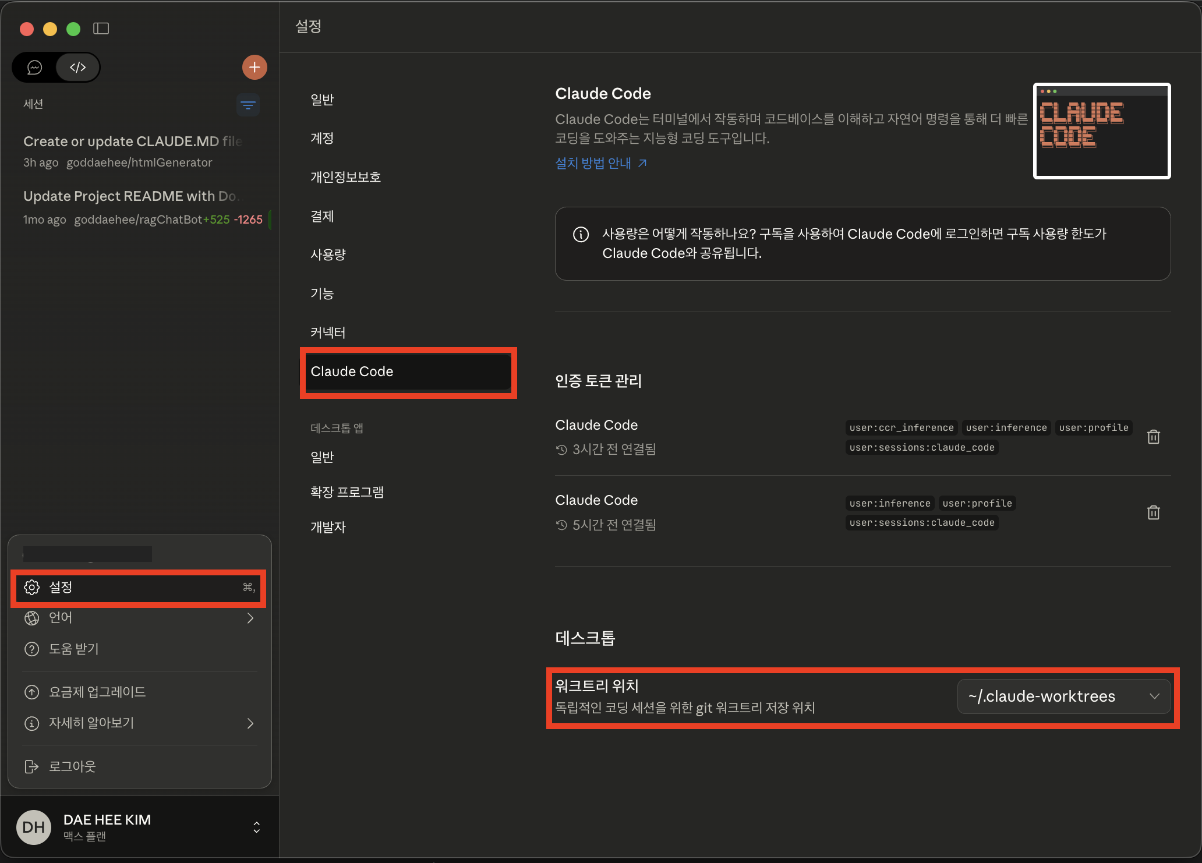
Task: Click the orange new session plus button
Action: point(254,68)
